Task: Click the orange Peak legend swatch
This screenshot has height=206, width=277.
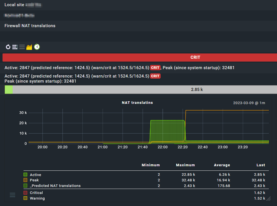Action: point(26,180)
